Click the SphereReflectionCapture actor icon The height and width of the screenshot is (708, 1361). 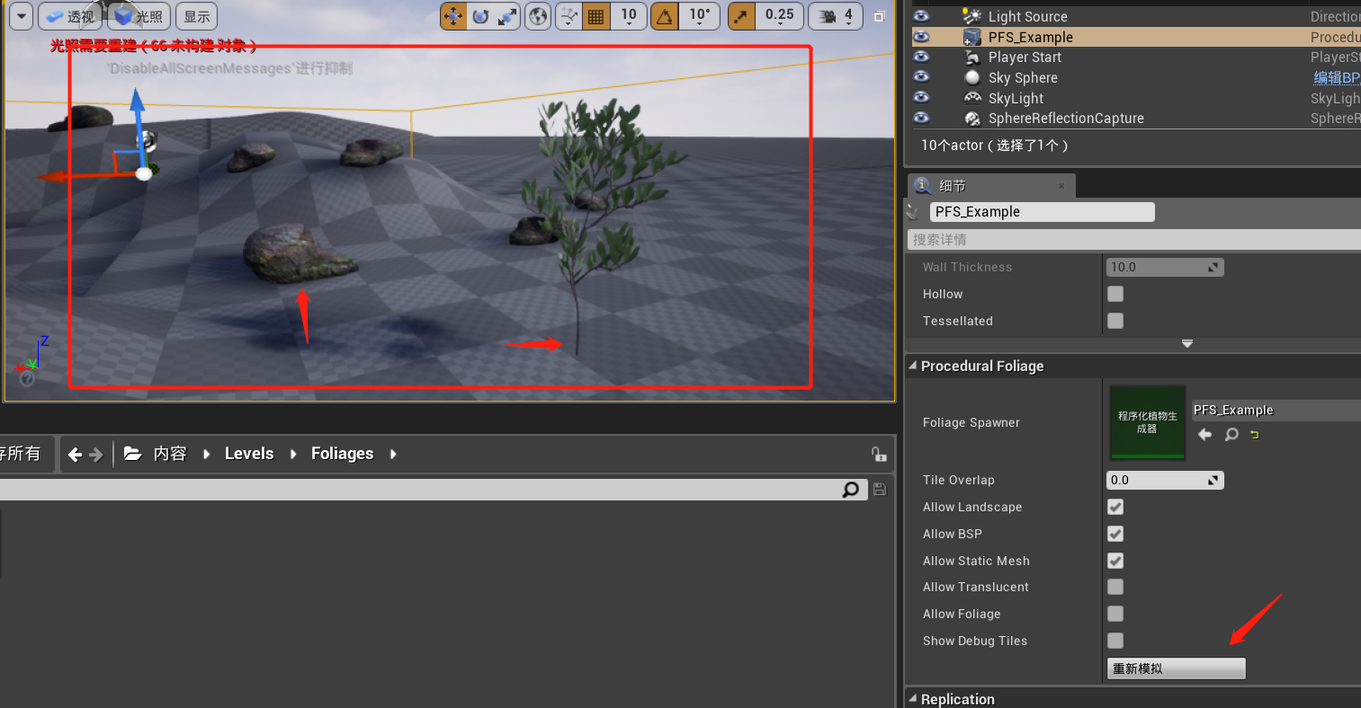click(972, 118)
